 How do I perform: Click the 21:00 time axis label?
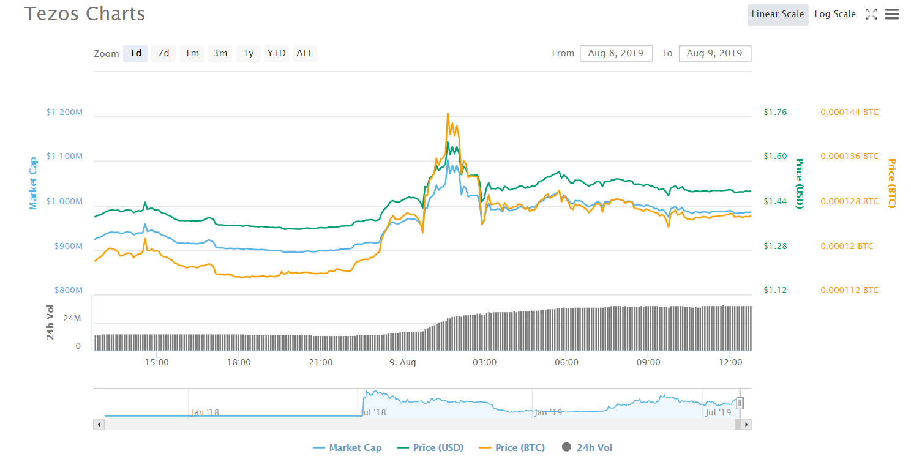click(321, 362)
